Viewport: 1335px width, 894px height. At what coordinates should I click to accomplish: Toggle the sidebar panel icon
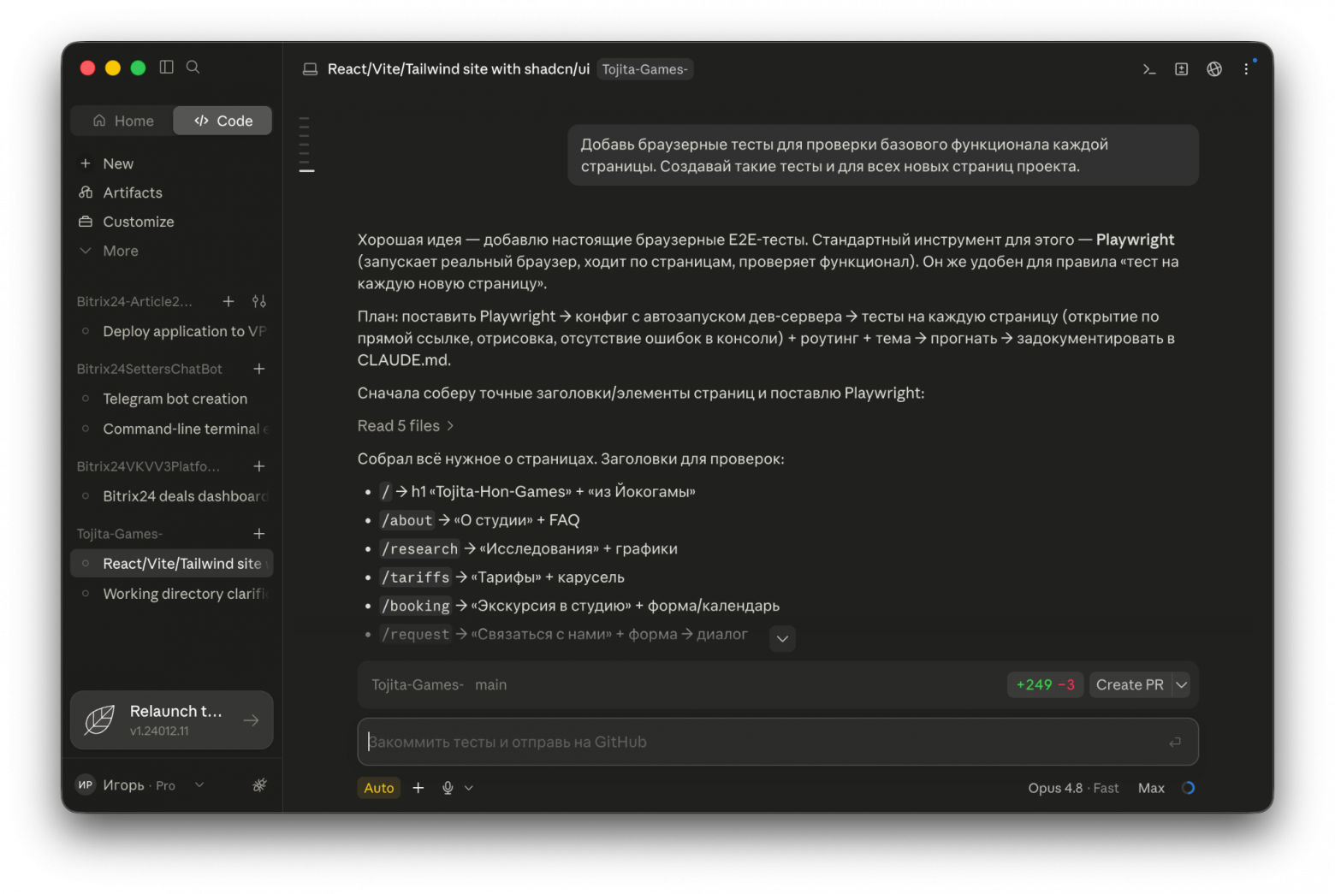167,67
